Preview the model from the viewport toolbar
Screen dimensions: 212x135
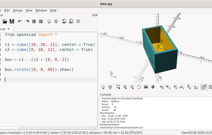tap(103, 87)
